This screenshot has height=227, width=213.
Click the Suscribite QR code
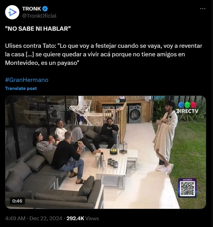187,188
